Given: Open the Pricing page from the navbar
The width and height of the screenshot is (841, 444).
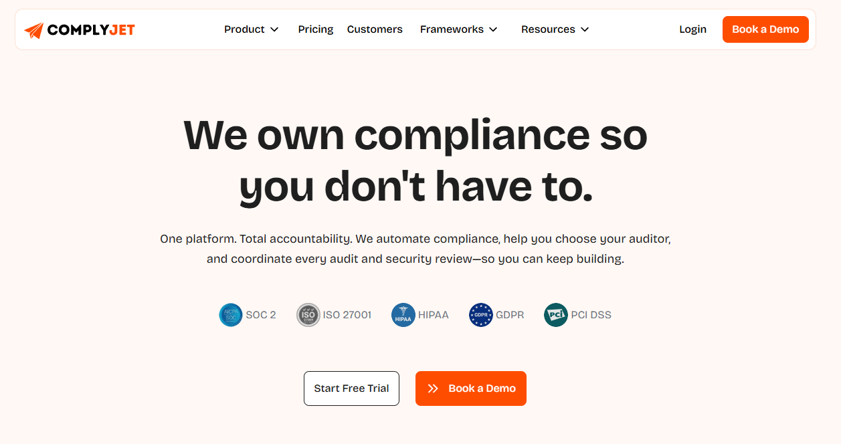Looking at the screenshot, I should (315, 29).
